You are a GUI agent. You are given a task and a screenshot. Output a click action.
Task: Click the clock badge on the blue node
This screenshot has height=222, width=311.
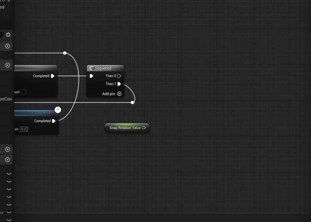click(58, 110)
